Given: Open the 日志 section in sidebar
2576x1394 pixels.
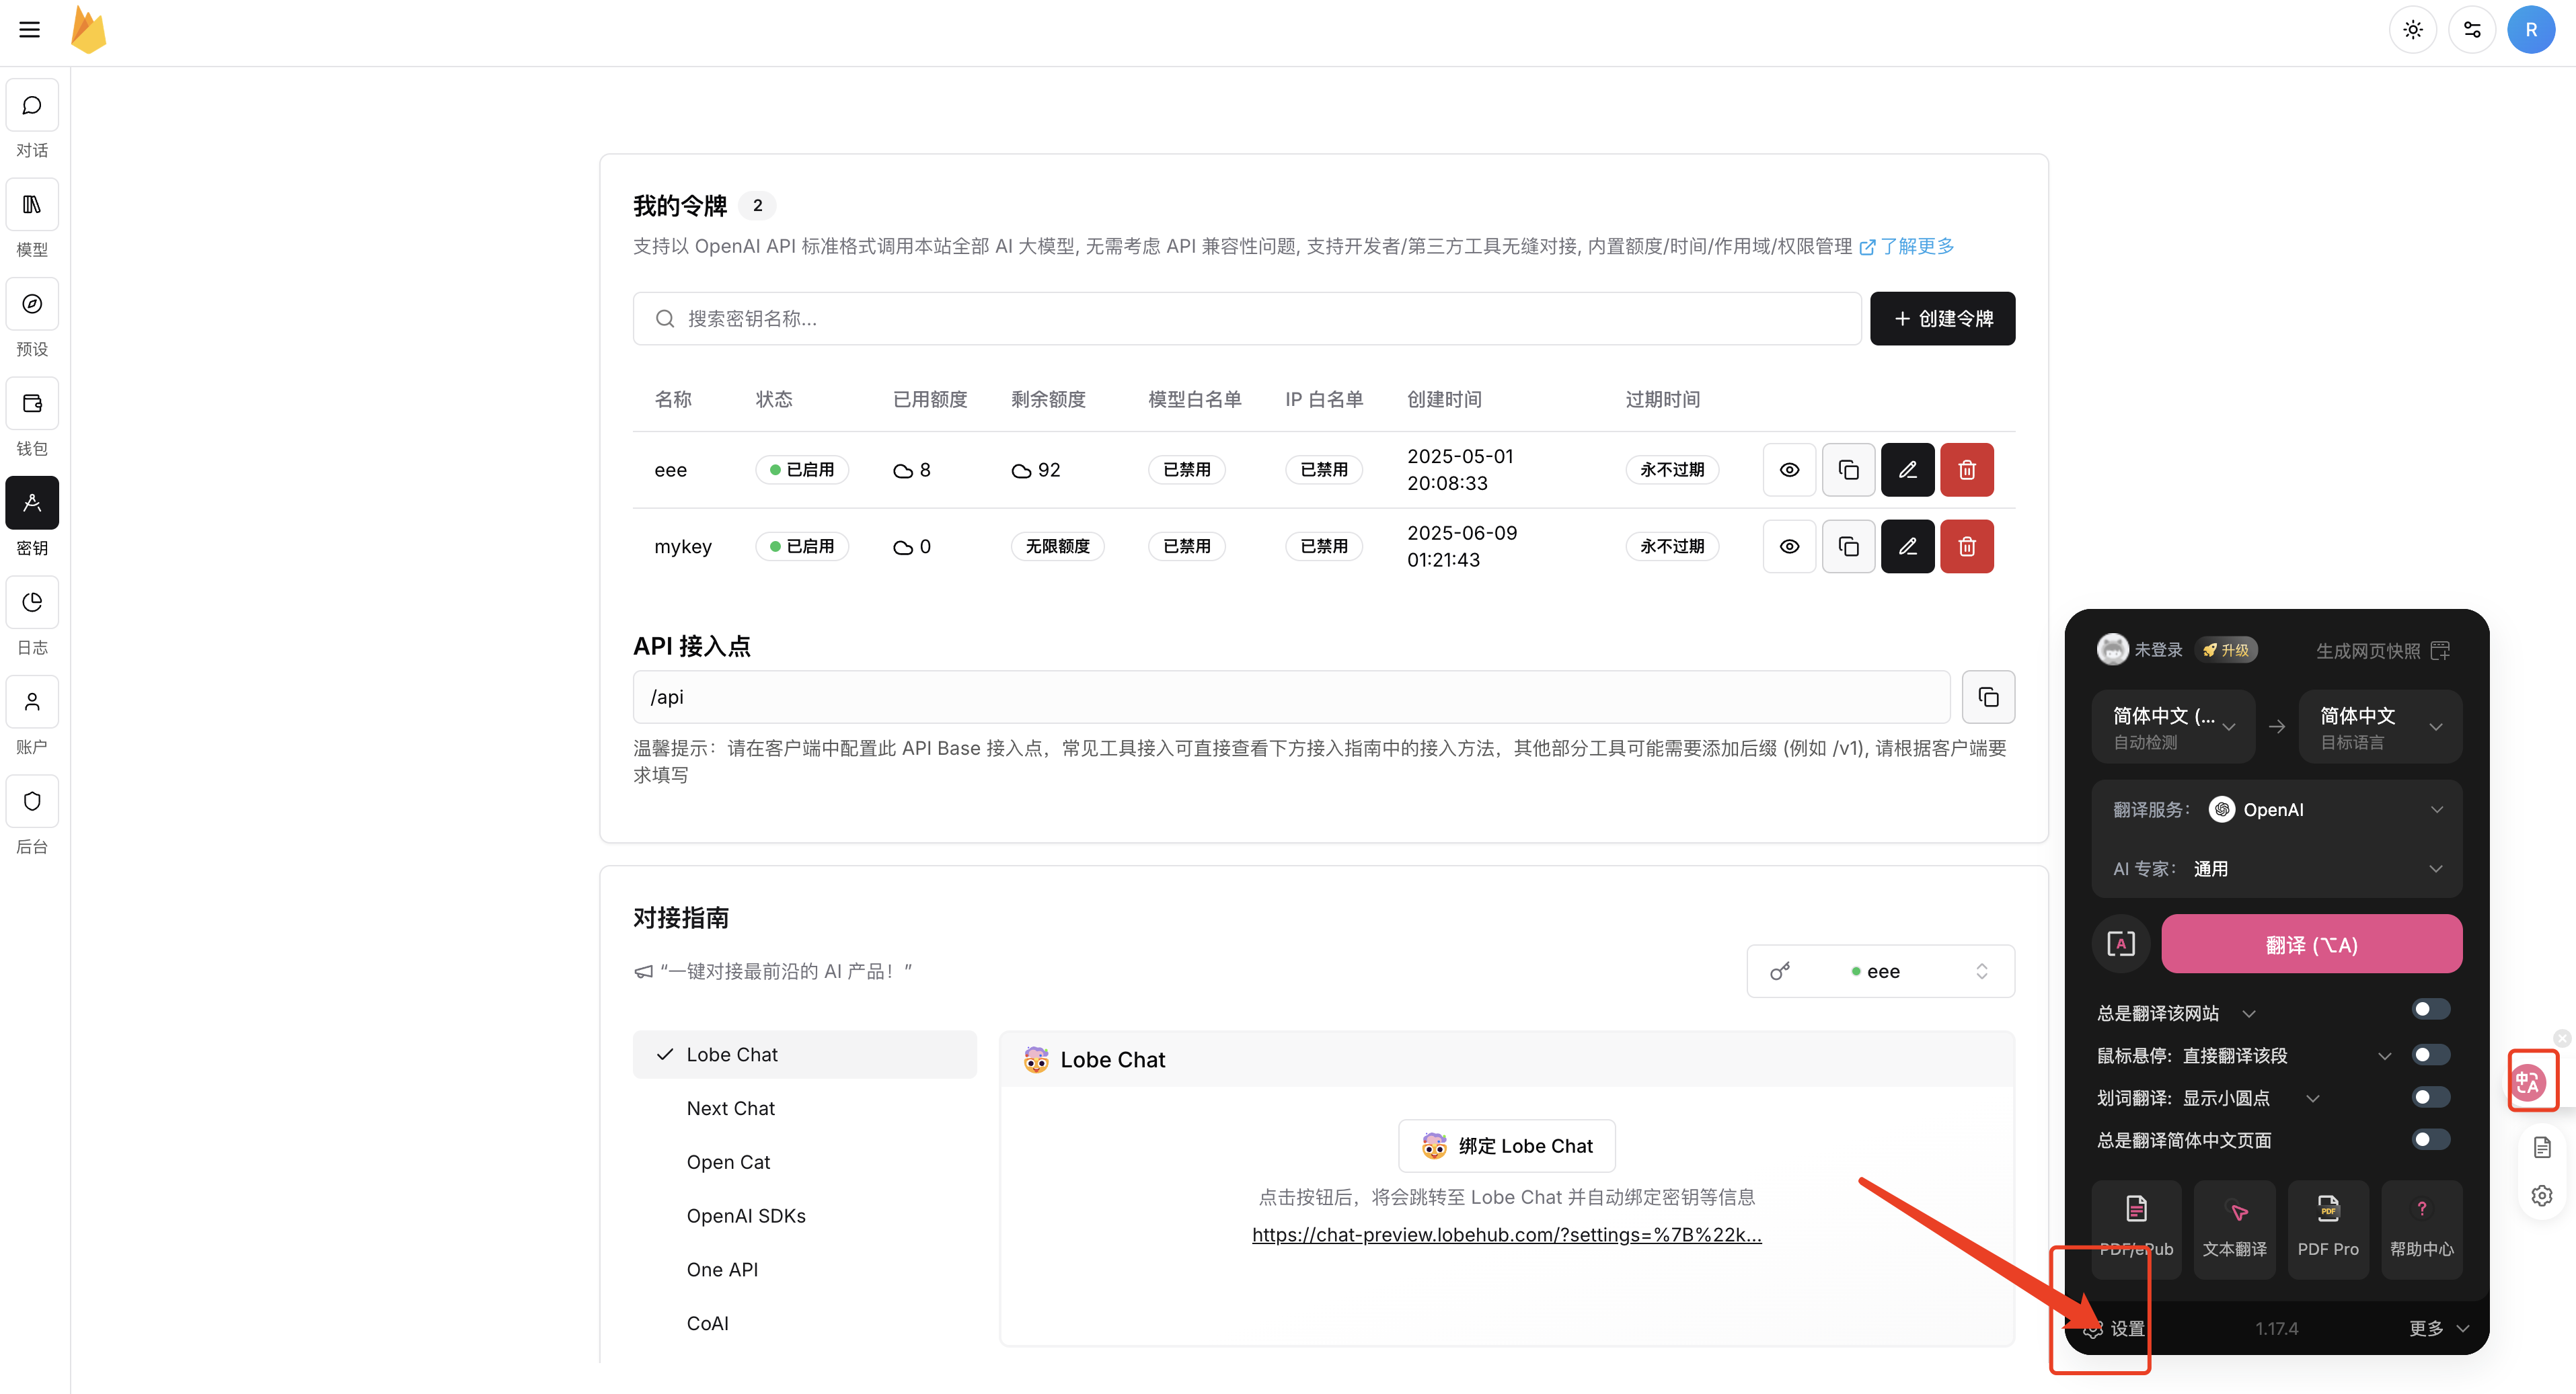Looking at the screenshot, I should tap(31, 614).
